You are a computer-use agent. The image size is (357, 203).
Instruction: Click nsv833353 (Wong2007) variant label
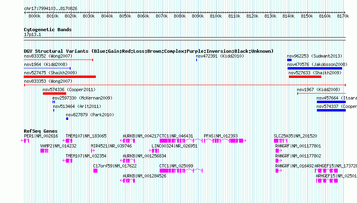tap(48, 81)
